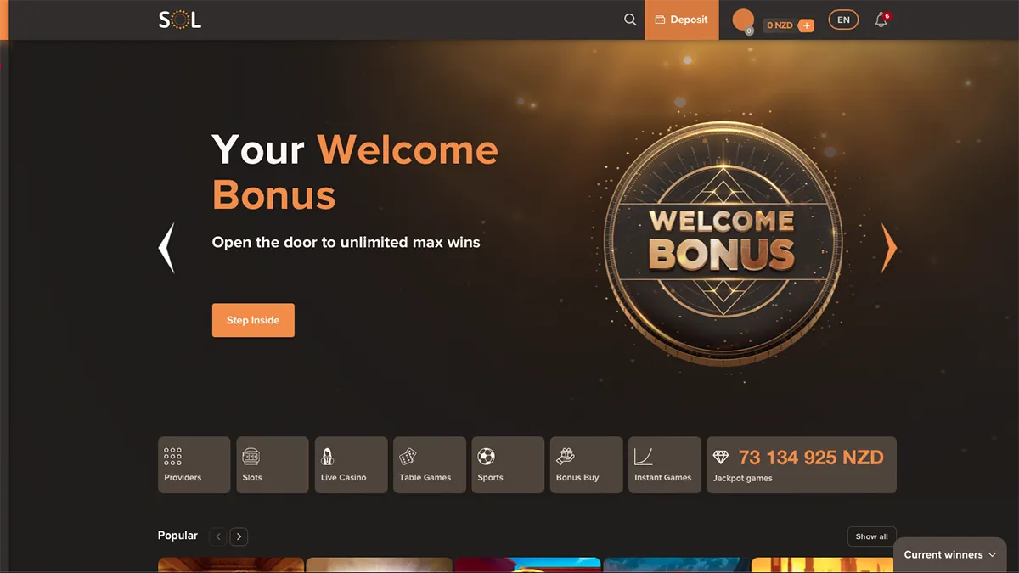Click the notification bell icon
The image size is (1019, 573).
(881, 20)
